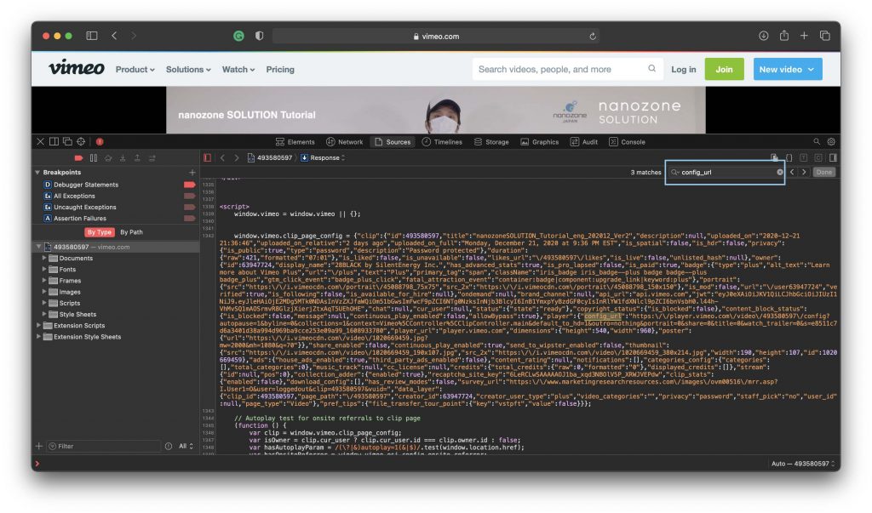Toggle the Debugger Statements breakpoint
The width and height of the screenshot is (872, 513).
click(190, 185)
